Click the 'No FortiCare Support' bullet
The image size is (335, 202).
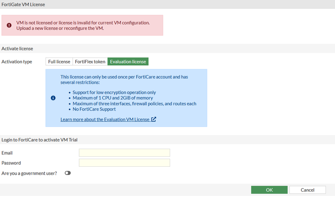(x=94, y=109)
